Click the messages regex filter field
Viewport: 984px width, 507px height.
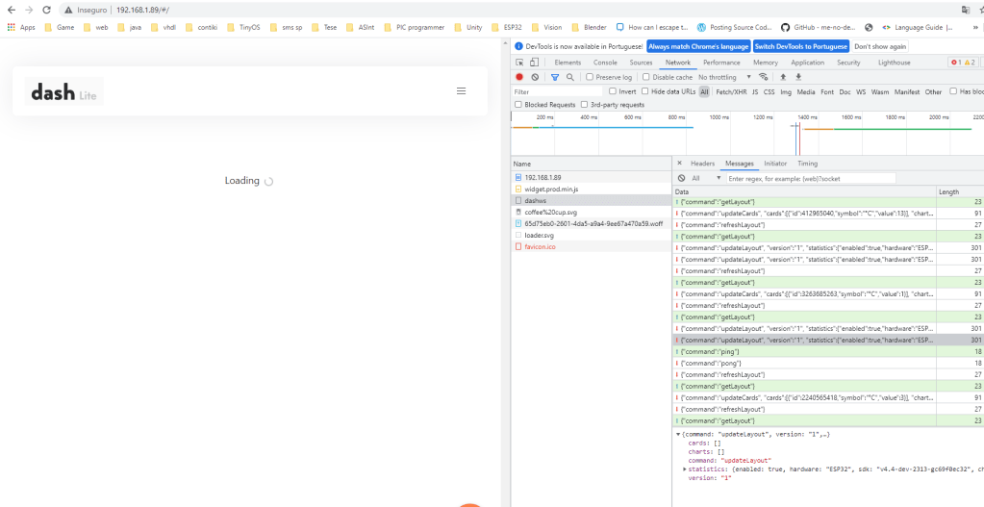(x=811, y=178)
